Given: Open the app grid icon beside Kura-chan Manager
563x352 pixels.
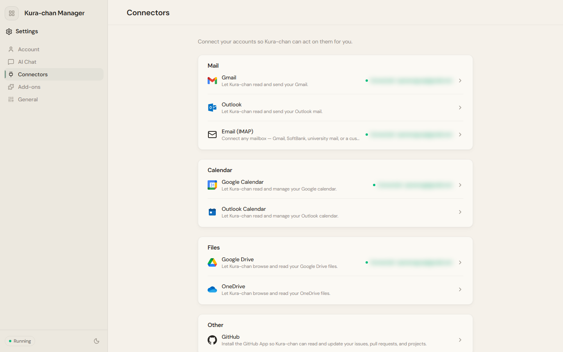Looking at the screenshot, I should 12,13.
